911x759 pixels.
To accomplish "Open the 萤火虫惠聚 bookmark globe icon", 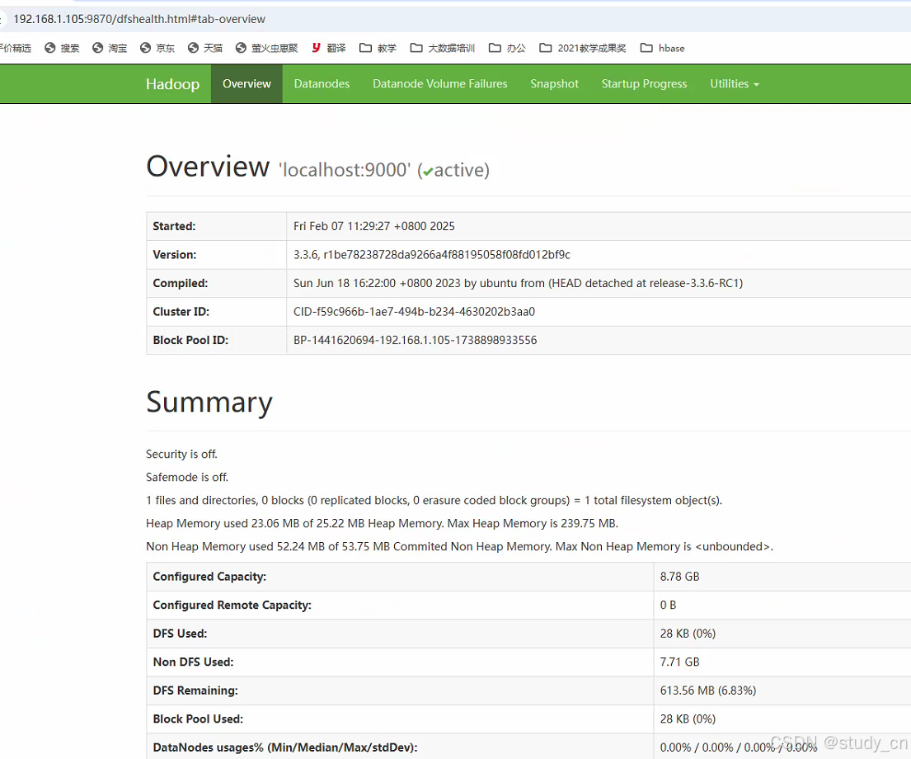I will (x=241, y=48).
